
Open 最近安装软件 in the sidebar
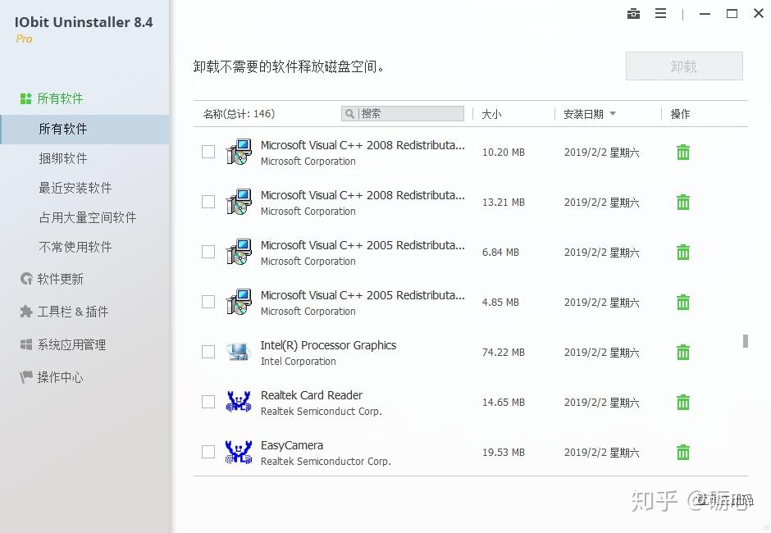75,188
